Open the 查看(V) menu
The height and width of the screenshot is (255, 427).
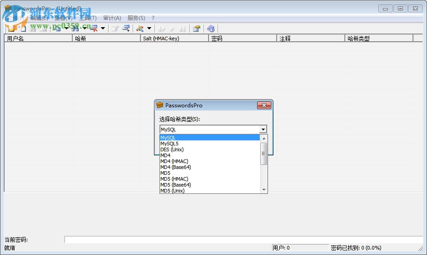pos(64,18)
